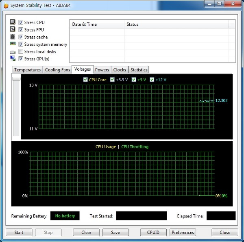
Task: Save the test results
Action: point(115,232)
